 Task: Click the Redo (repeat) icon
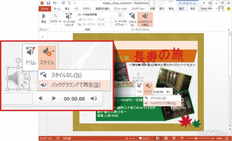tap(63, 3)
